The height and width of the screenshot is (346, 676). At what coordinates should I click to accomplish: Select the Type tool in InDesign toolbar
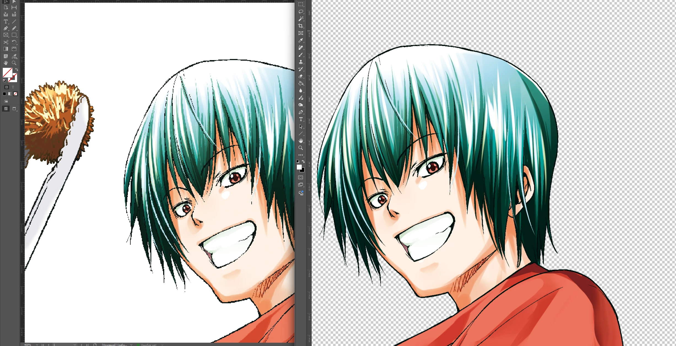(6, 22)
